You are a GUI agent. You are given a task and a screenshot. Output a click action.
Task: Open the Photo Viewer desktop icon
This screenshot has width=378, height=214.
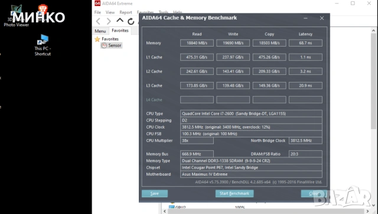click(x=16, y=16)
